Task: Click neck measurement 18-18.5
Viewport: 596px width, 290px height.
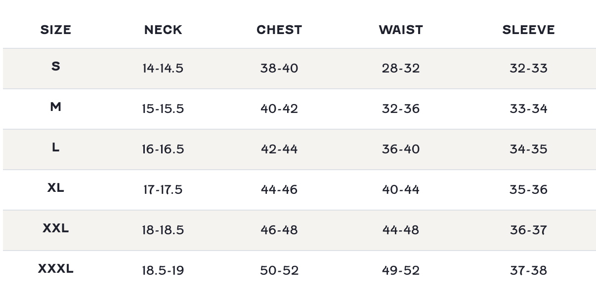Action: pyautogui.click(x=163, y=230)
